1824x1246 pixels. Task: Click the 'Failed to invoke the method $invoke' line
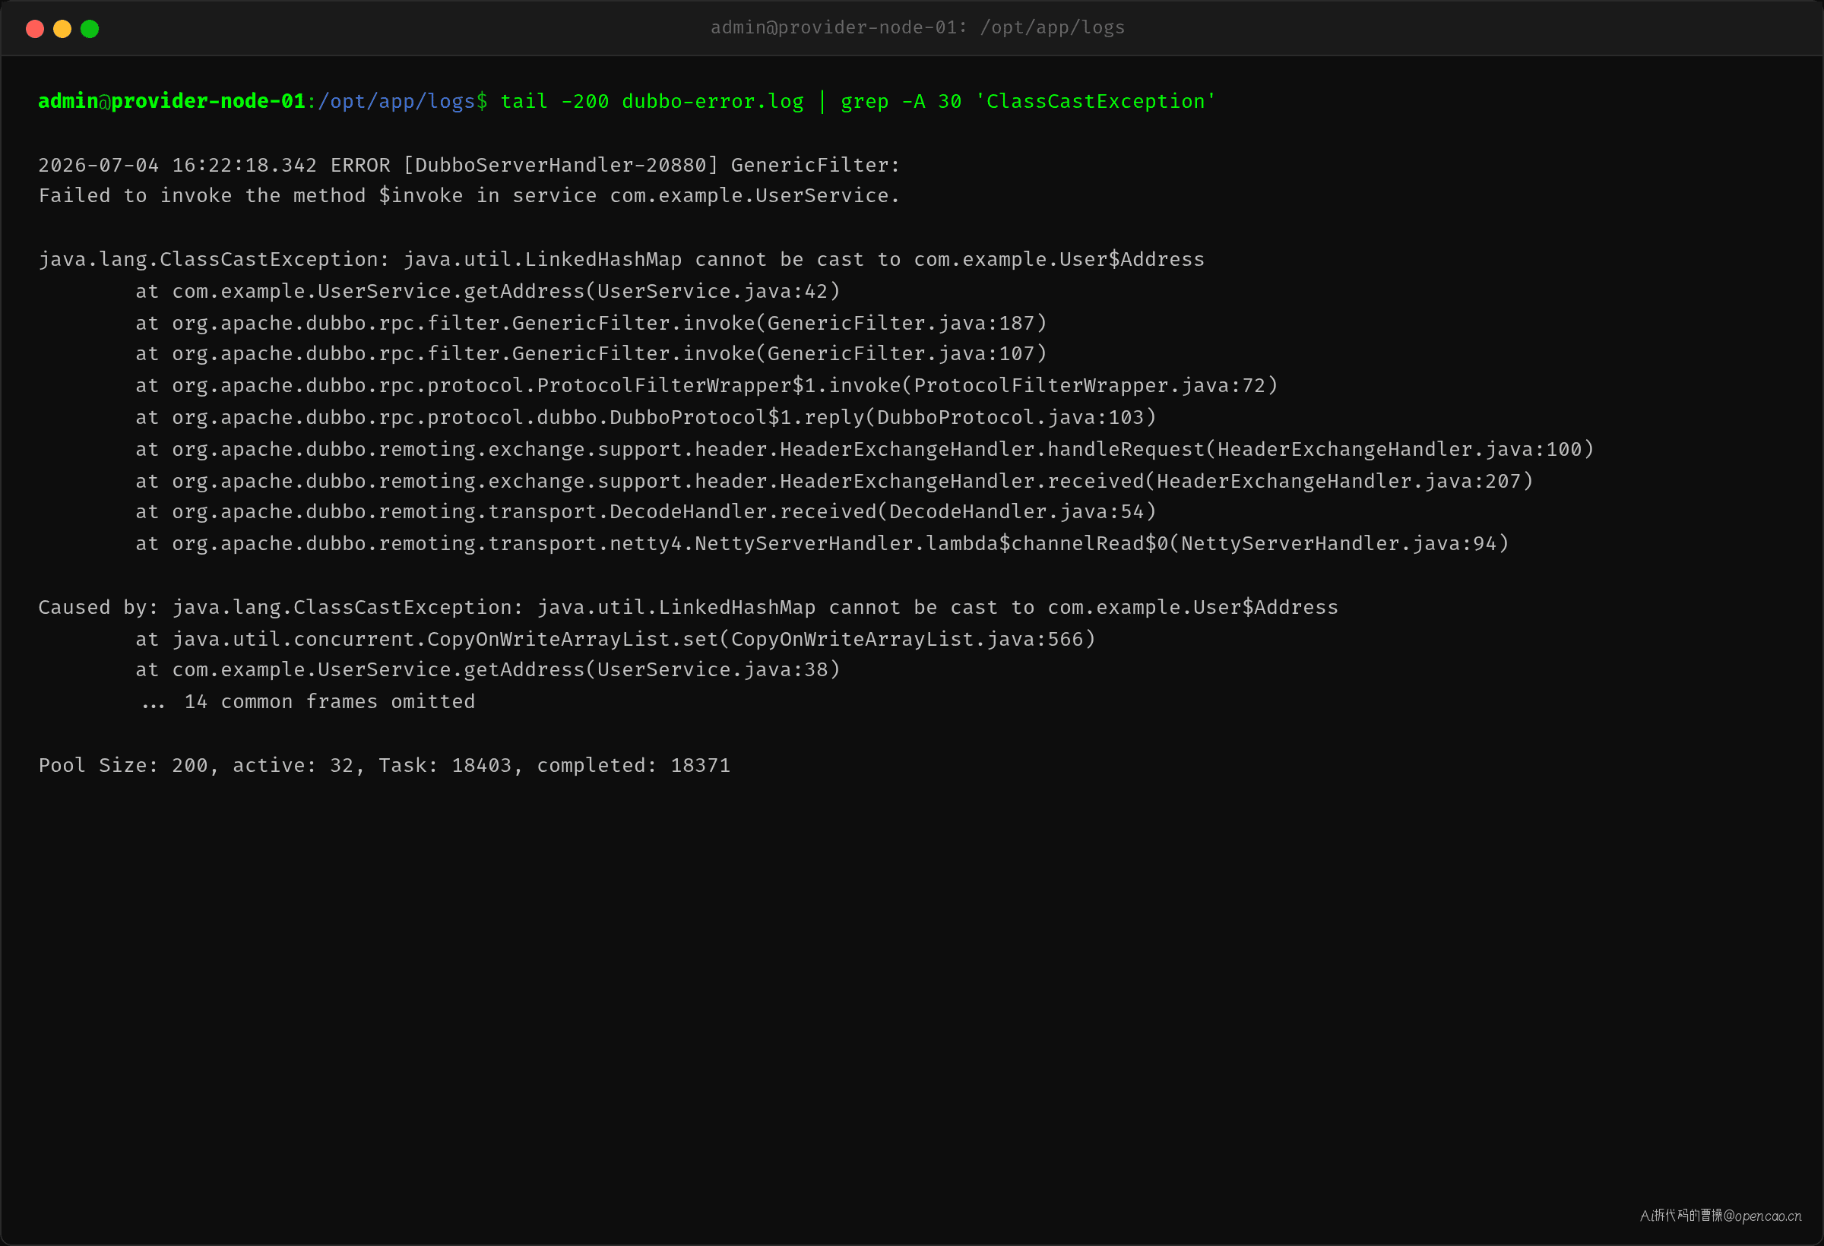[469, 196]
